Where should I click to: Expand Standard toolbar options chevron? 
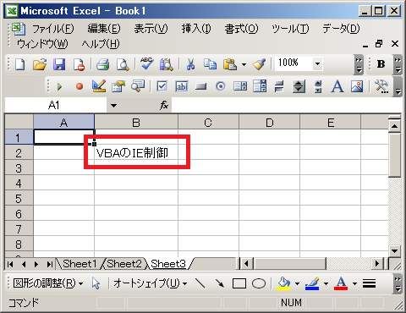tap(359, 64)
